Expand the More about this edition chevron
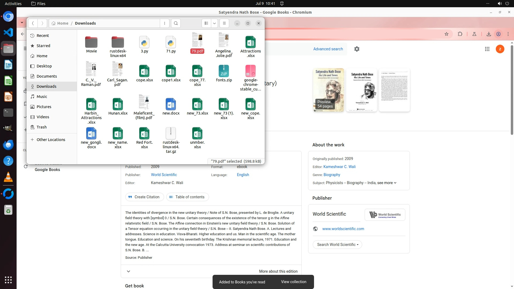514x289 pixels. click(128, 271)
